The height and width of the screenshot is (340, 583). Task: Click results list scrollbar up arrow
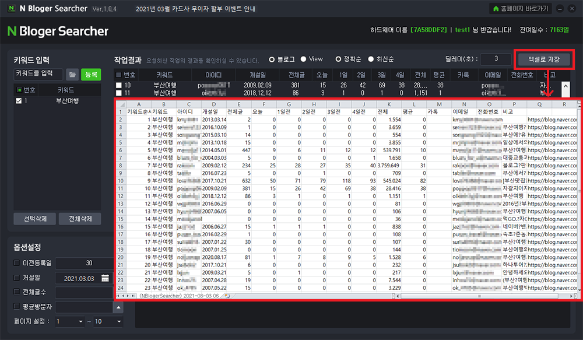[566, 86]
